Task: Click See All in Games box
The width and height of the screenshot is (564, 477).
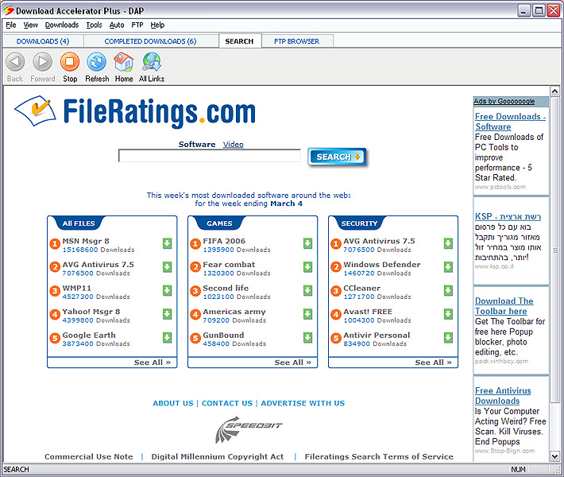Action: (x=293, y=363)
